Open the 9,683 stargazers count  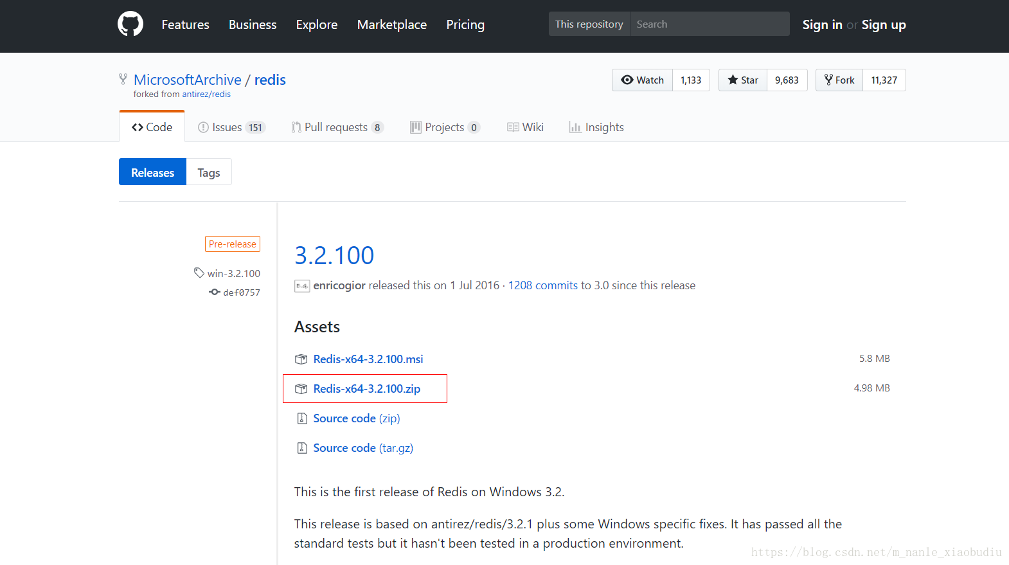coord(787,80)
